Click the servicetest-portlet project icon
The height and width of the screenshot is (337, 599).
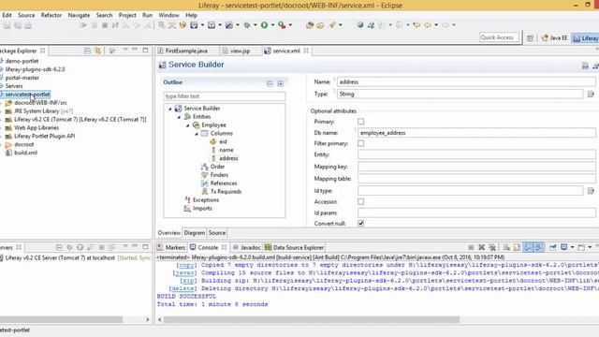point(1,94)
